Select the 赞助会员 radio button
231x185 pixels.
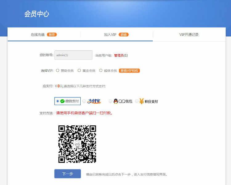[58, 70]
